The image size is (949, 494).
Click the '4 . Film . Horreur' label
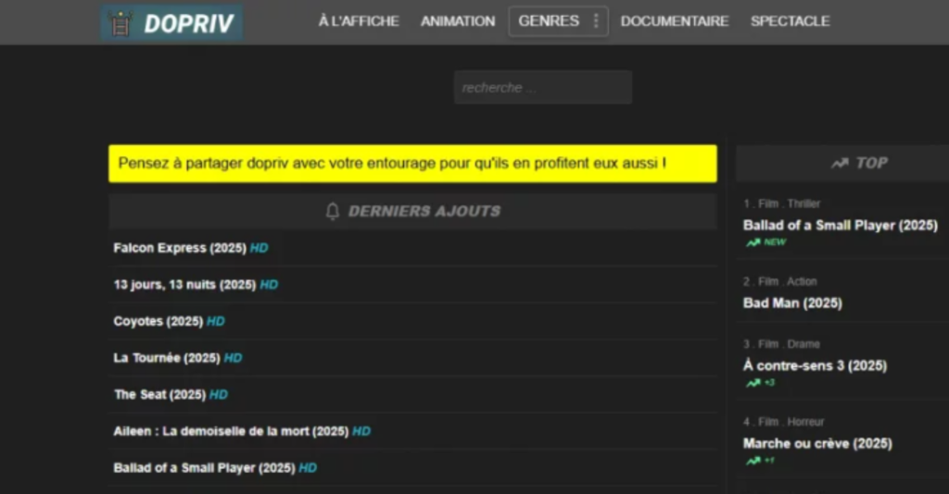(x=783, y=422)
